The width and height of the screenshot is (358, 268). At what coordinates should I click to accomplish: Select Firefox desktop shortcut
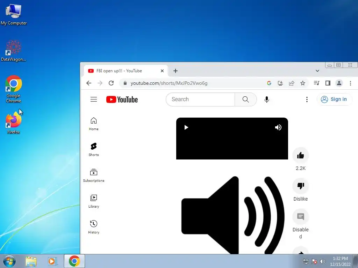[x=14, y=123]
